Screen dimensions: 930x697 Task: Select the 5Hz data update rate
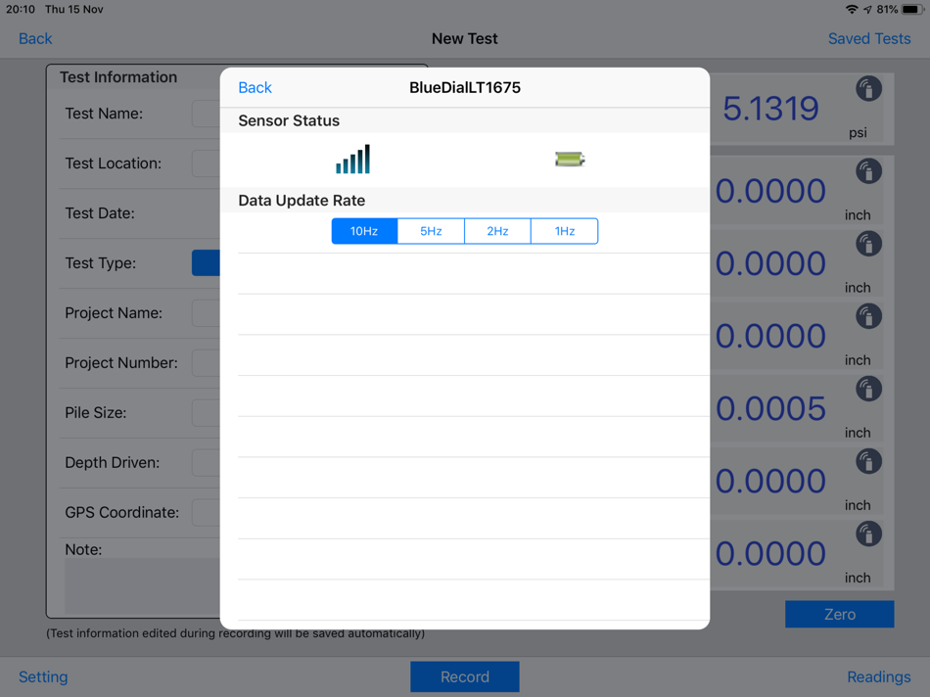point(431,231)
